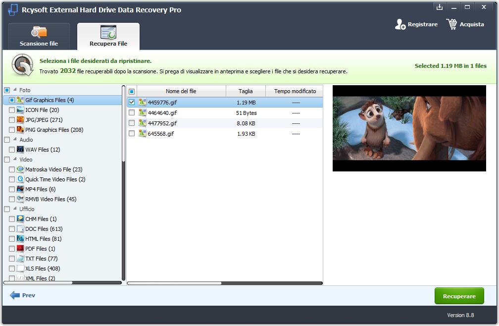Collapse the Ufficio category arrow

tap(14, 209)
